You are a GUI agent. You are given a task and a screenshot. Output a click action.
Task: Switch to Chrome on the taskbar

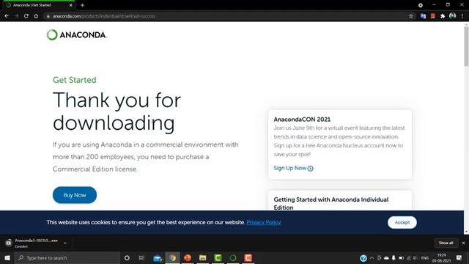(x=173, y=257)
